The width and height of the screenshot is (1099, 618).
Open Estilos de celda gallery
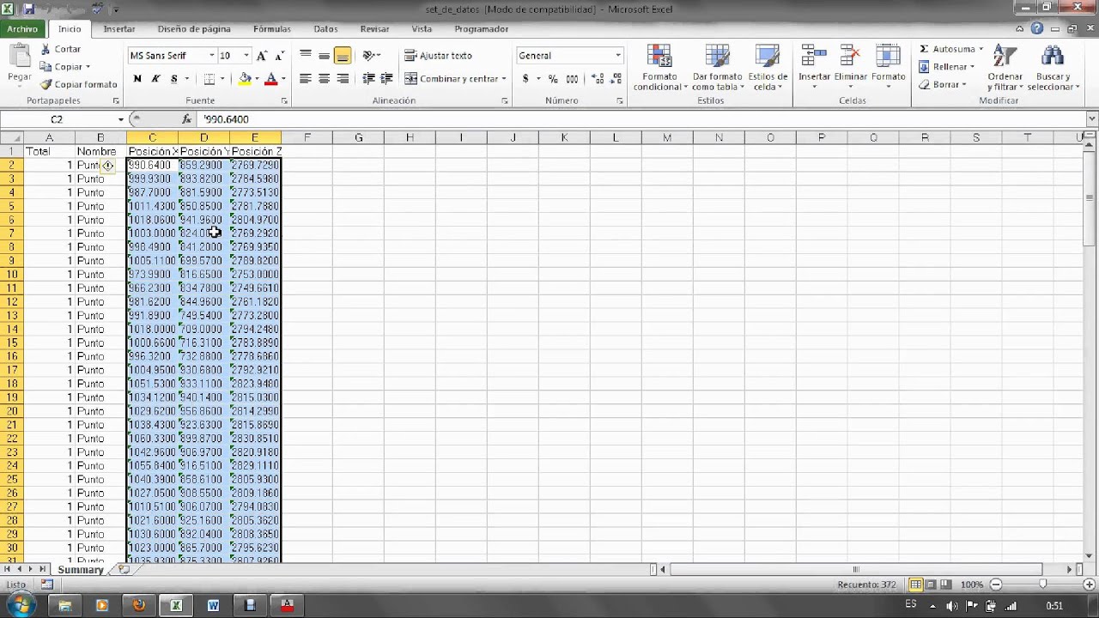(x=768, y=69)
